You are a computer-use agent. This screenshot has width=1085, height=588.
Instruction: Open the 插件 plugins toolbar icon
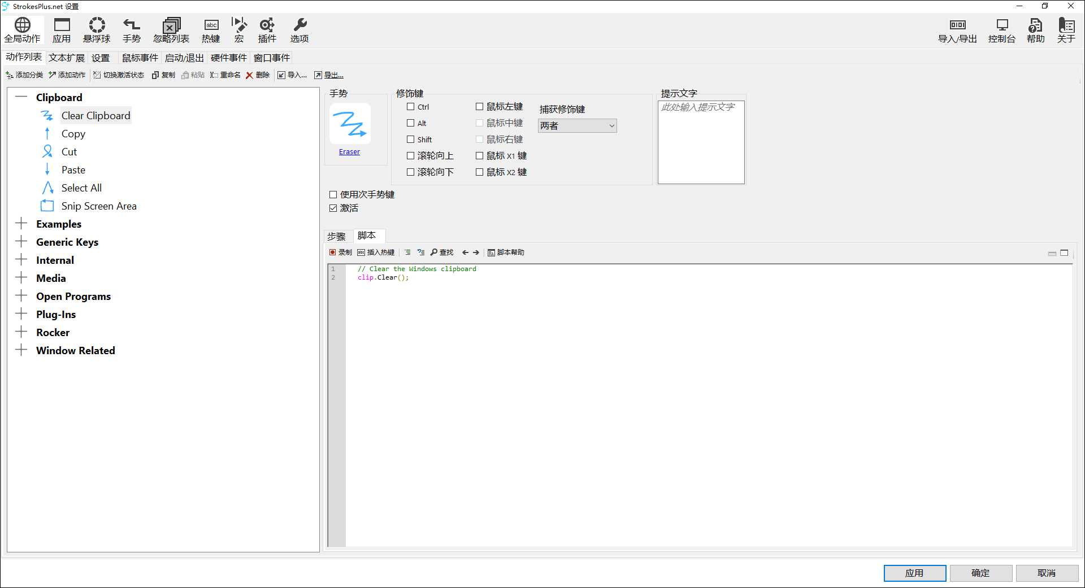pos(267,30)
